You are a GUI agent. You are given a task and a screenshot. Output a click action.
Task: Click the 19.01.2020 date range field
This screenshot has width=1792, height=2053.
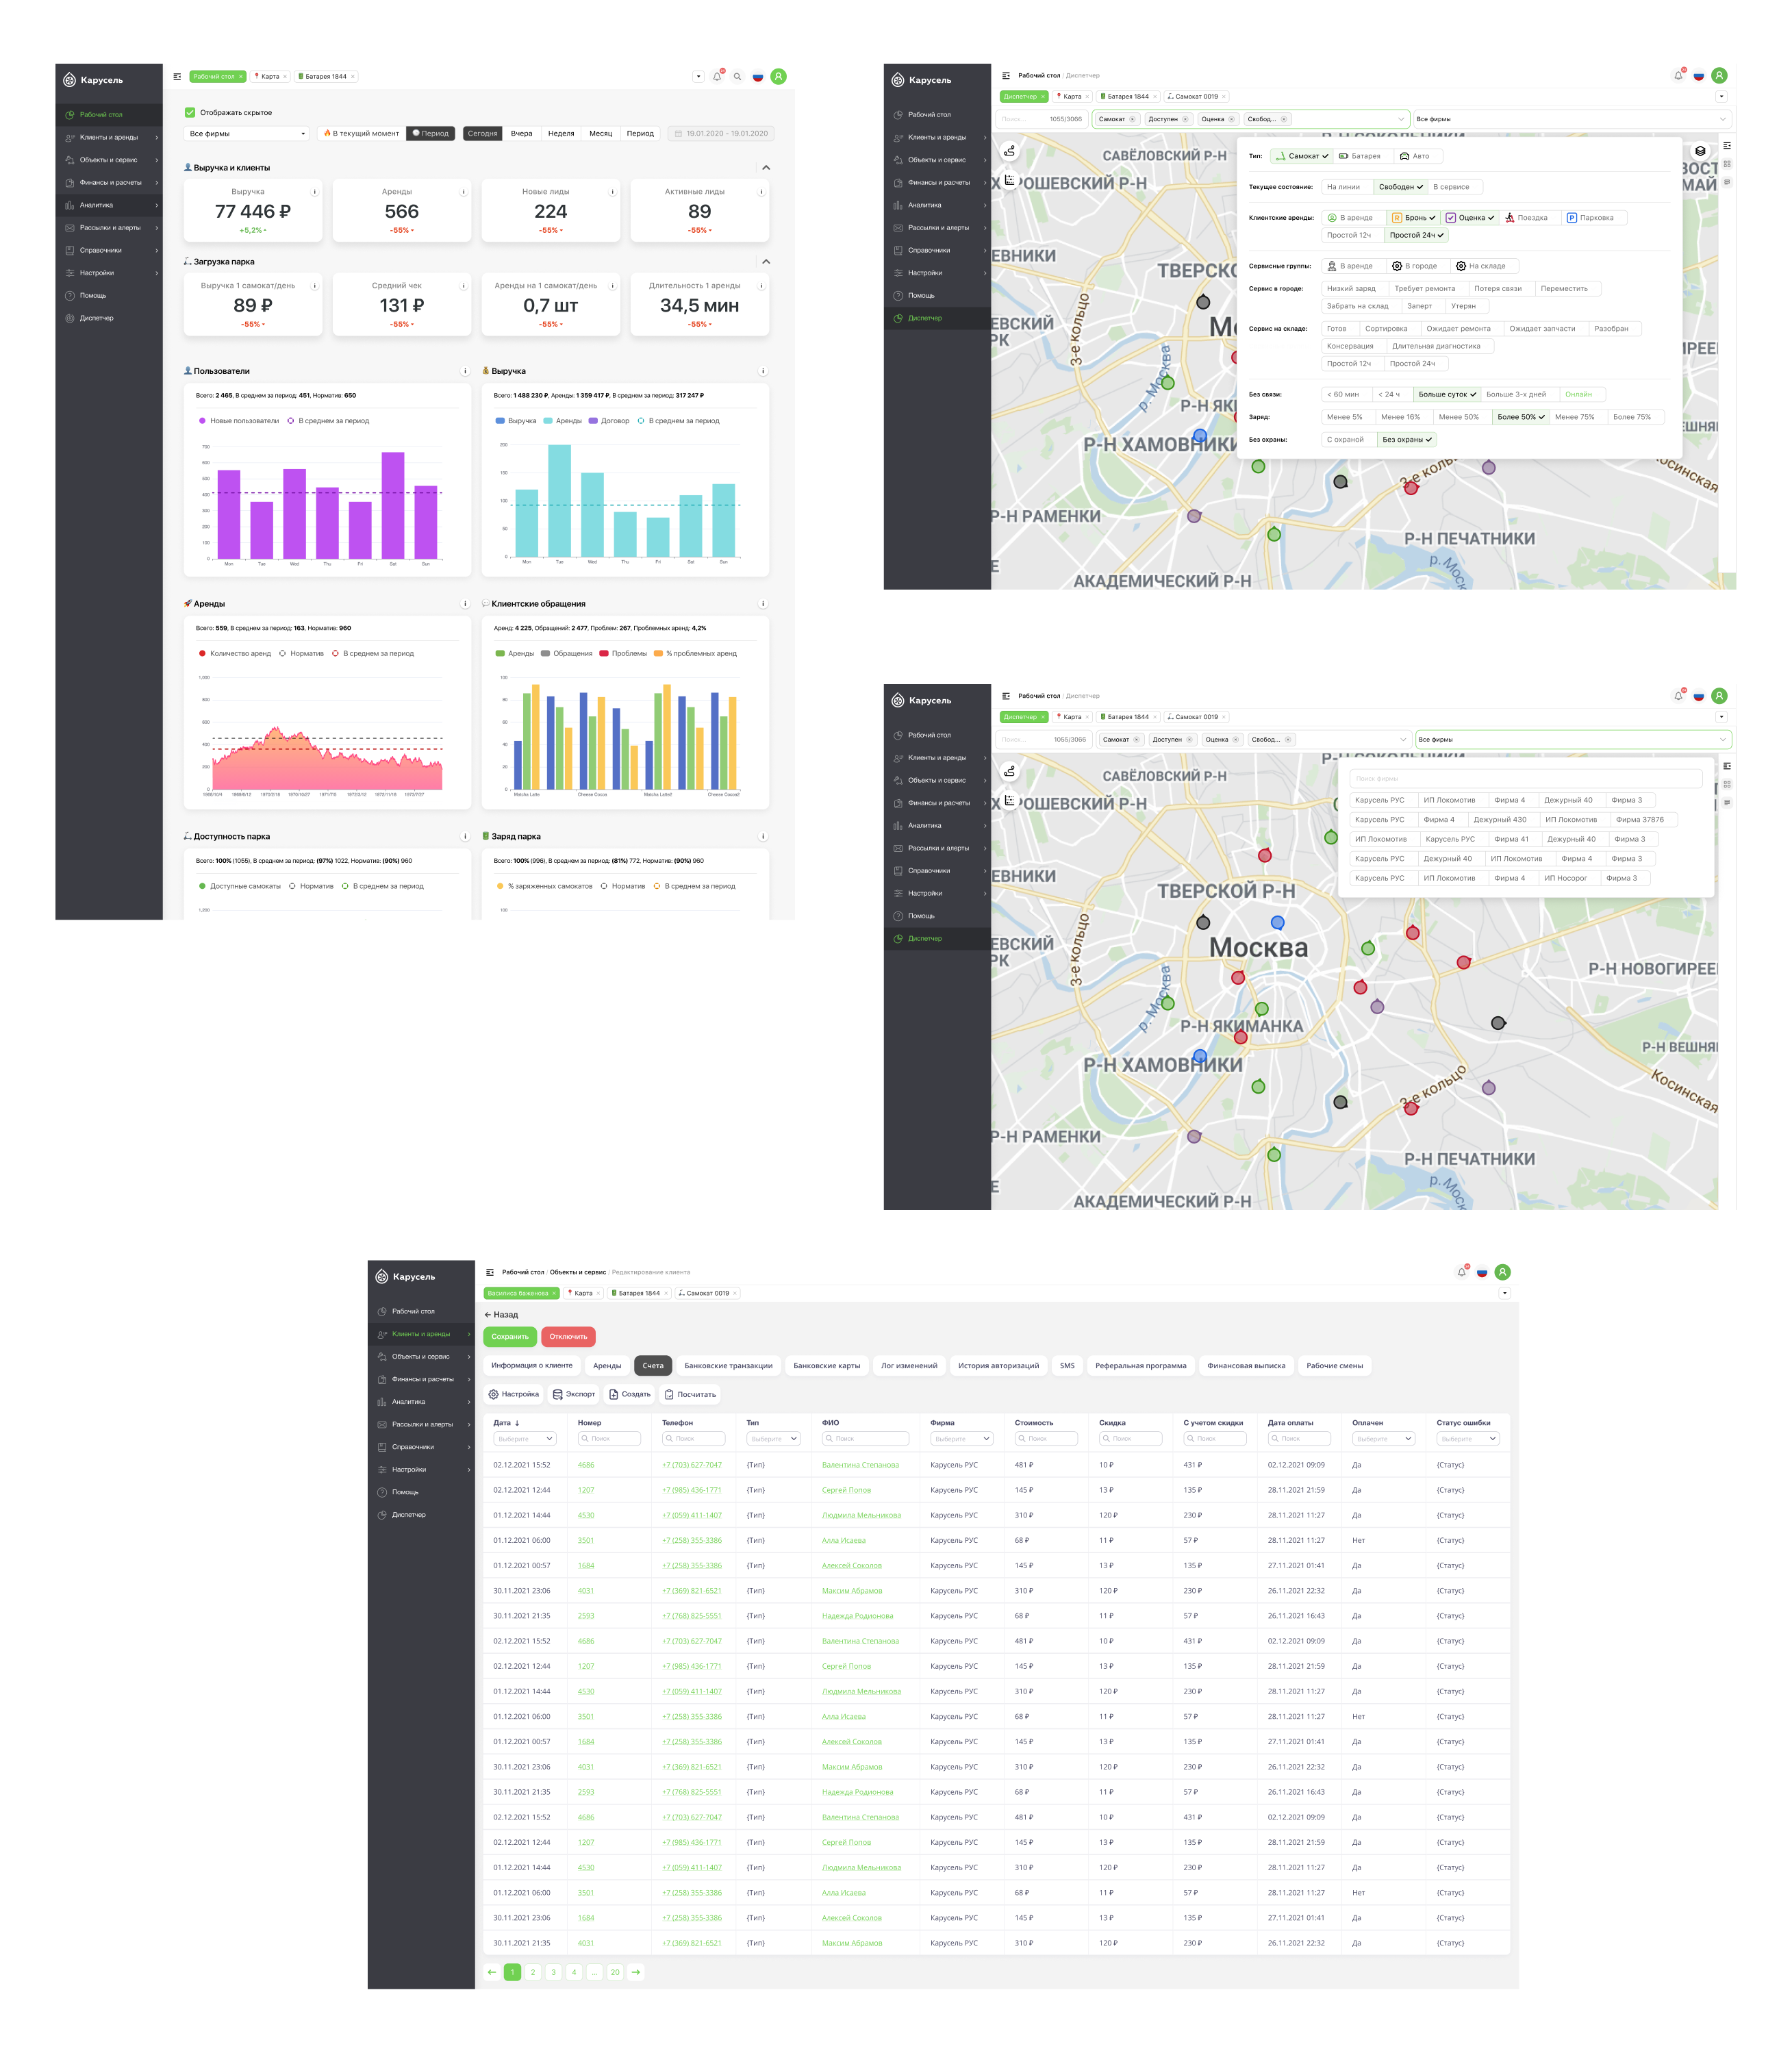coord(721,134)
